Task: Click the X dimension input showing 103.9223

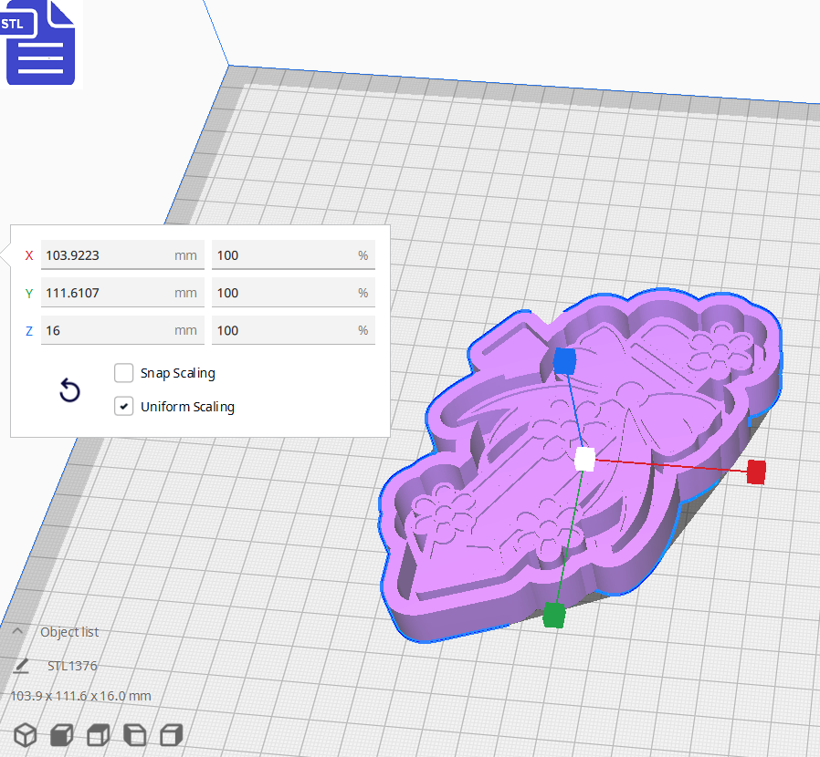Action: 122,255
